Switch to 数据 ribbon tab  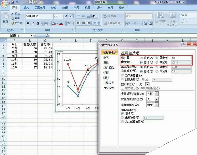pos(65,8)
